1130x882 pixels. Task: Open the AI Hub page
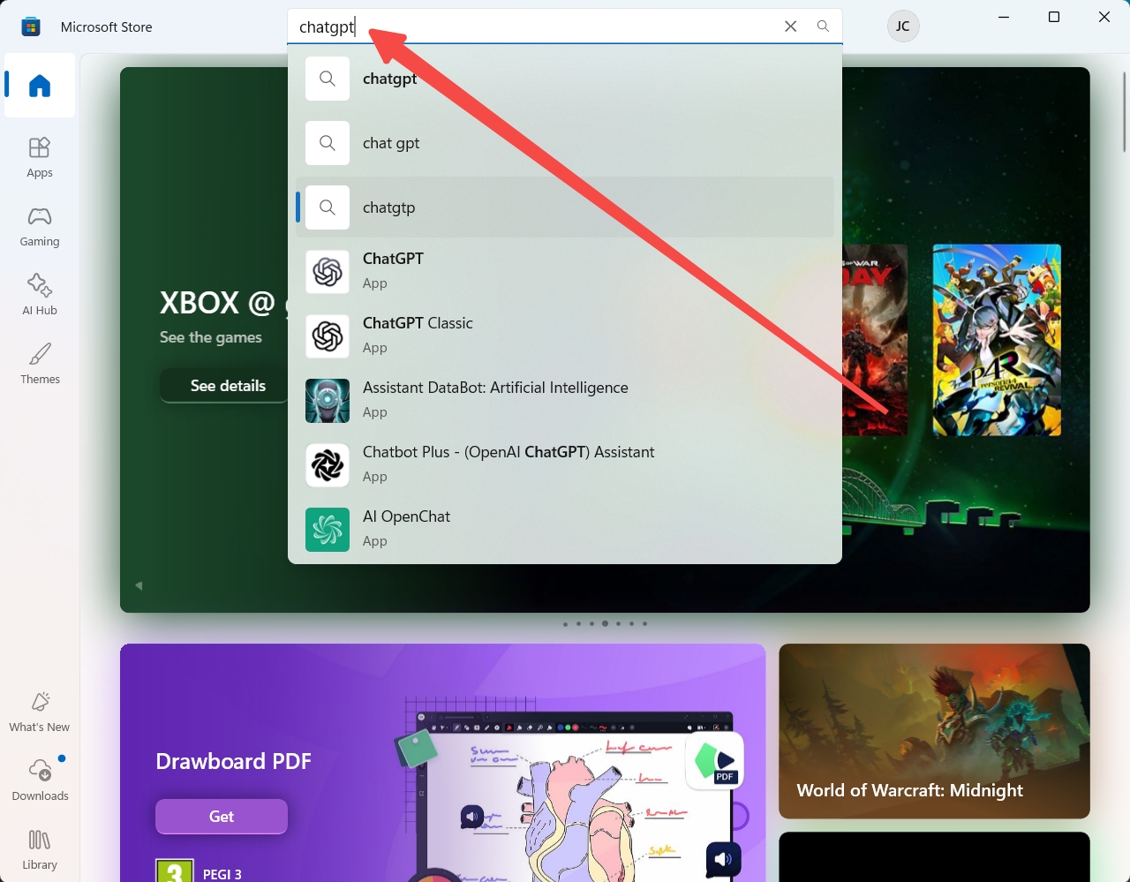pos(40,295)
